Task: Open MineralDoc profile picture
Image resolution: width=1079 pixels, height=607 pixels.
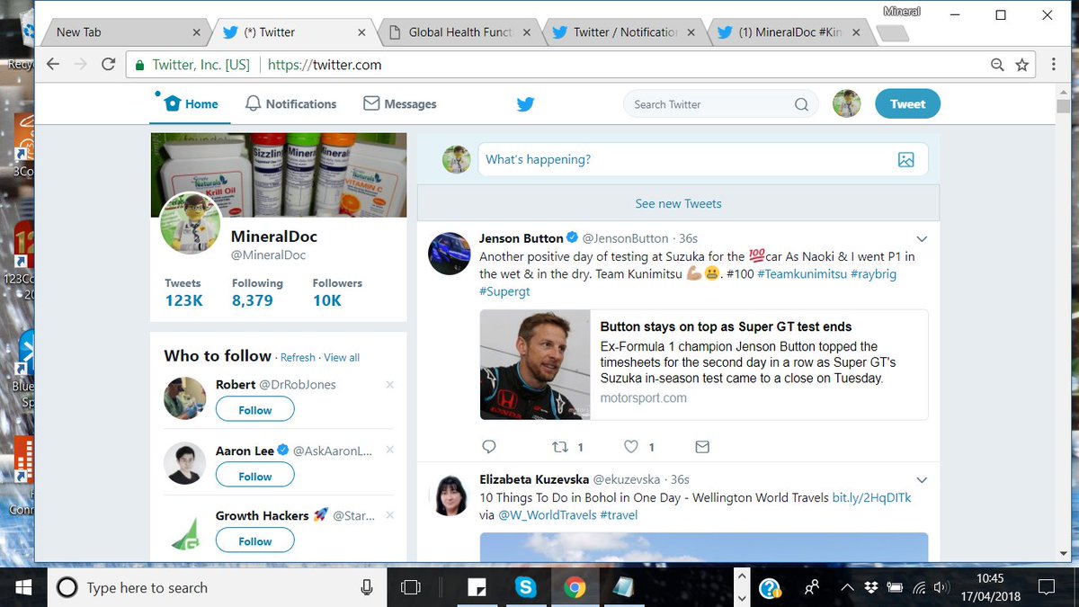Action: click(191, 223)
